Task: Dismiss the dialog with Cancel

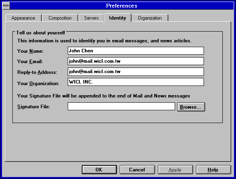Action: coord(137,170)
